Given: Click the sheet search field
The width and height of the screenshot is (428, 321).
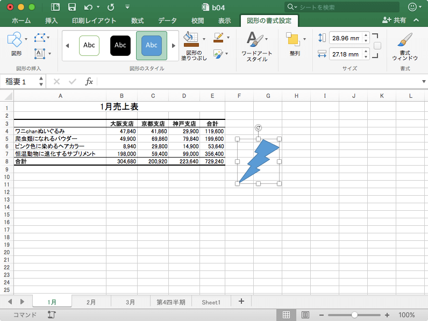Looking at the screenshot, I should [342, 7].
